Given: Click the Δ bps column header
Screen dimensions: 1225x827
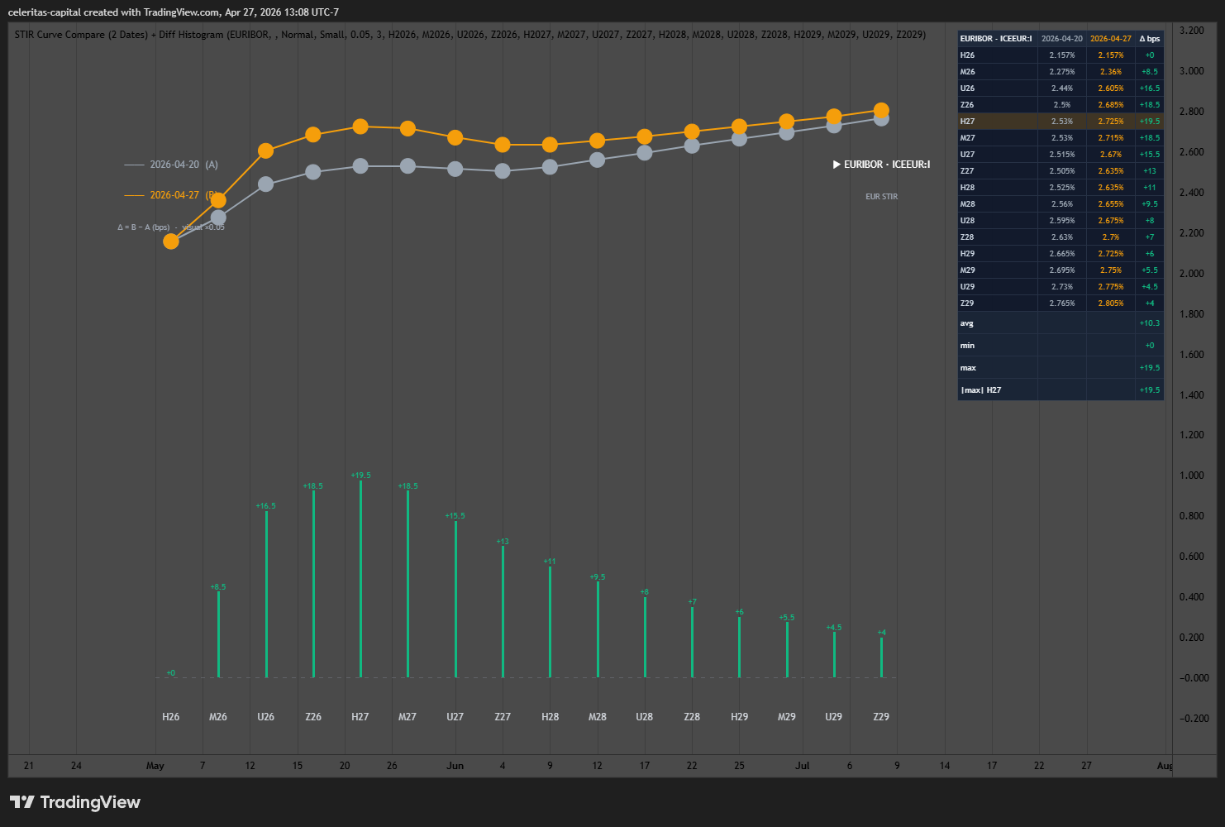Looking at the screenshot, I should click(x=1150, y=39).
